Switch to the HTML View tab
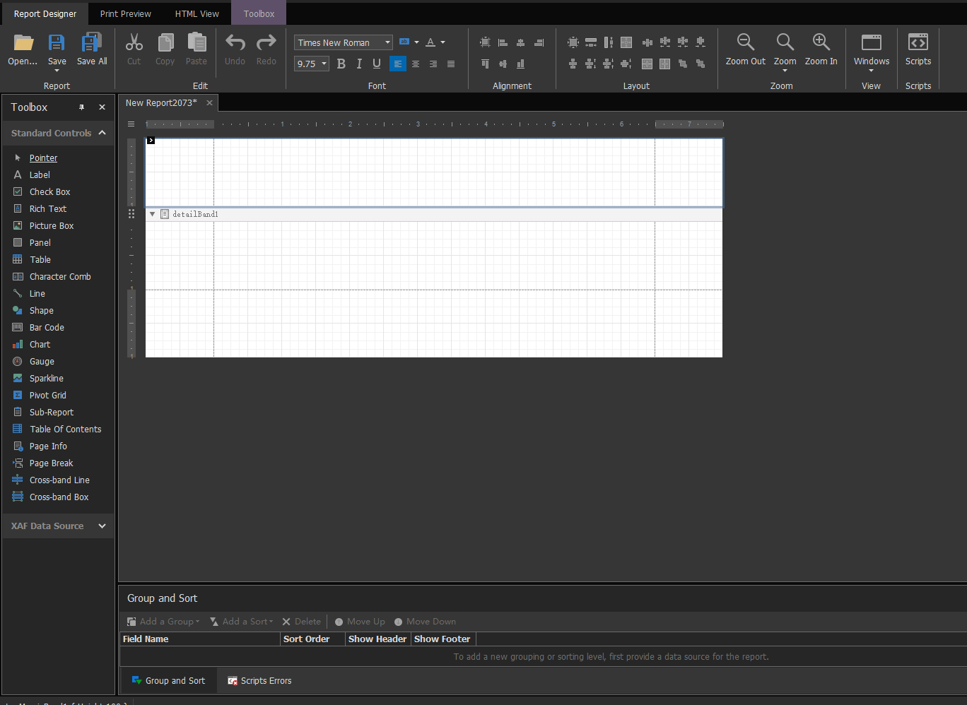This screenshot has width=967, height=705. point(197,13)
